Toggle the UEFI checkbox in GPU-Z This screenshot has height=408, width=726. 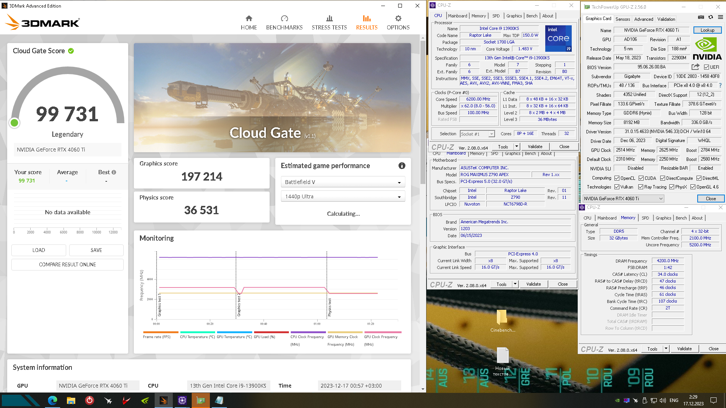click(706, 67)
